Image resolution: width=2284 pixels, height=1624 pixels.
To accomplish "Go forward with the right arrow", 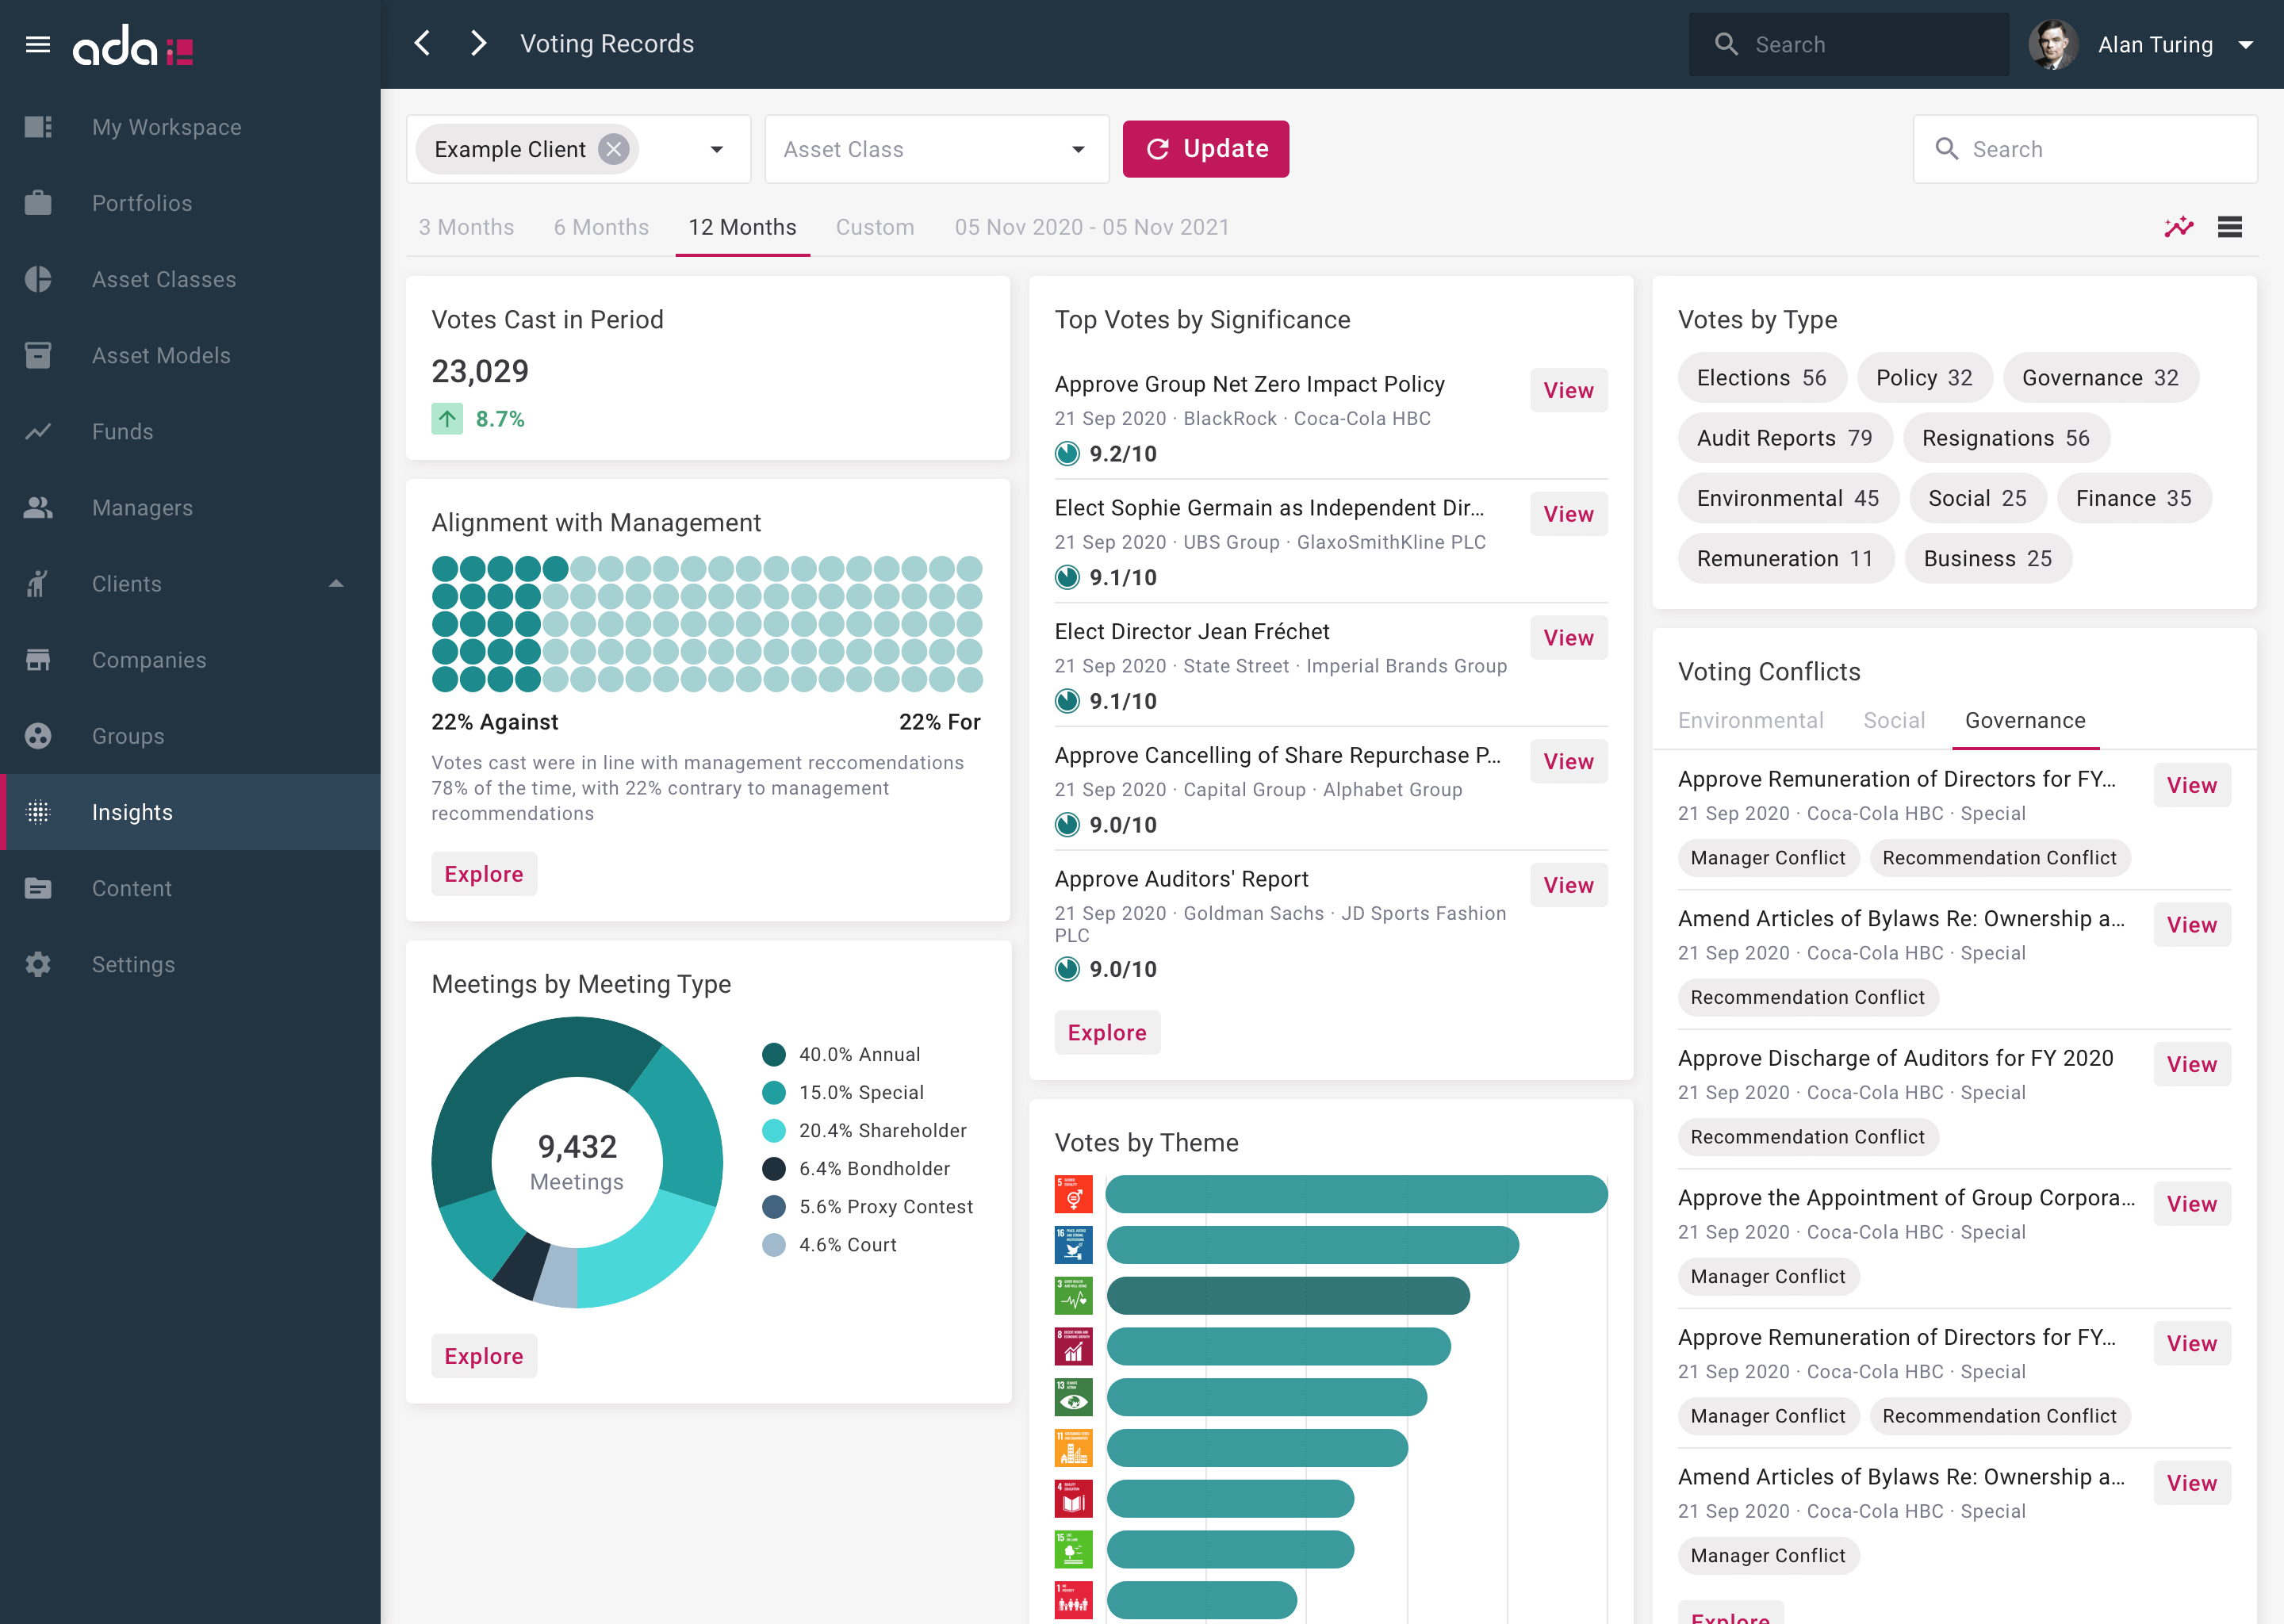I will coord(478,44).
